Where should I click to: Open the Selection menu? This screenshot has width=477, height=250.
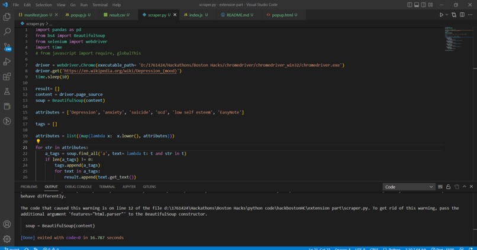coord(44,5)
